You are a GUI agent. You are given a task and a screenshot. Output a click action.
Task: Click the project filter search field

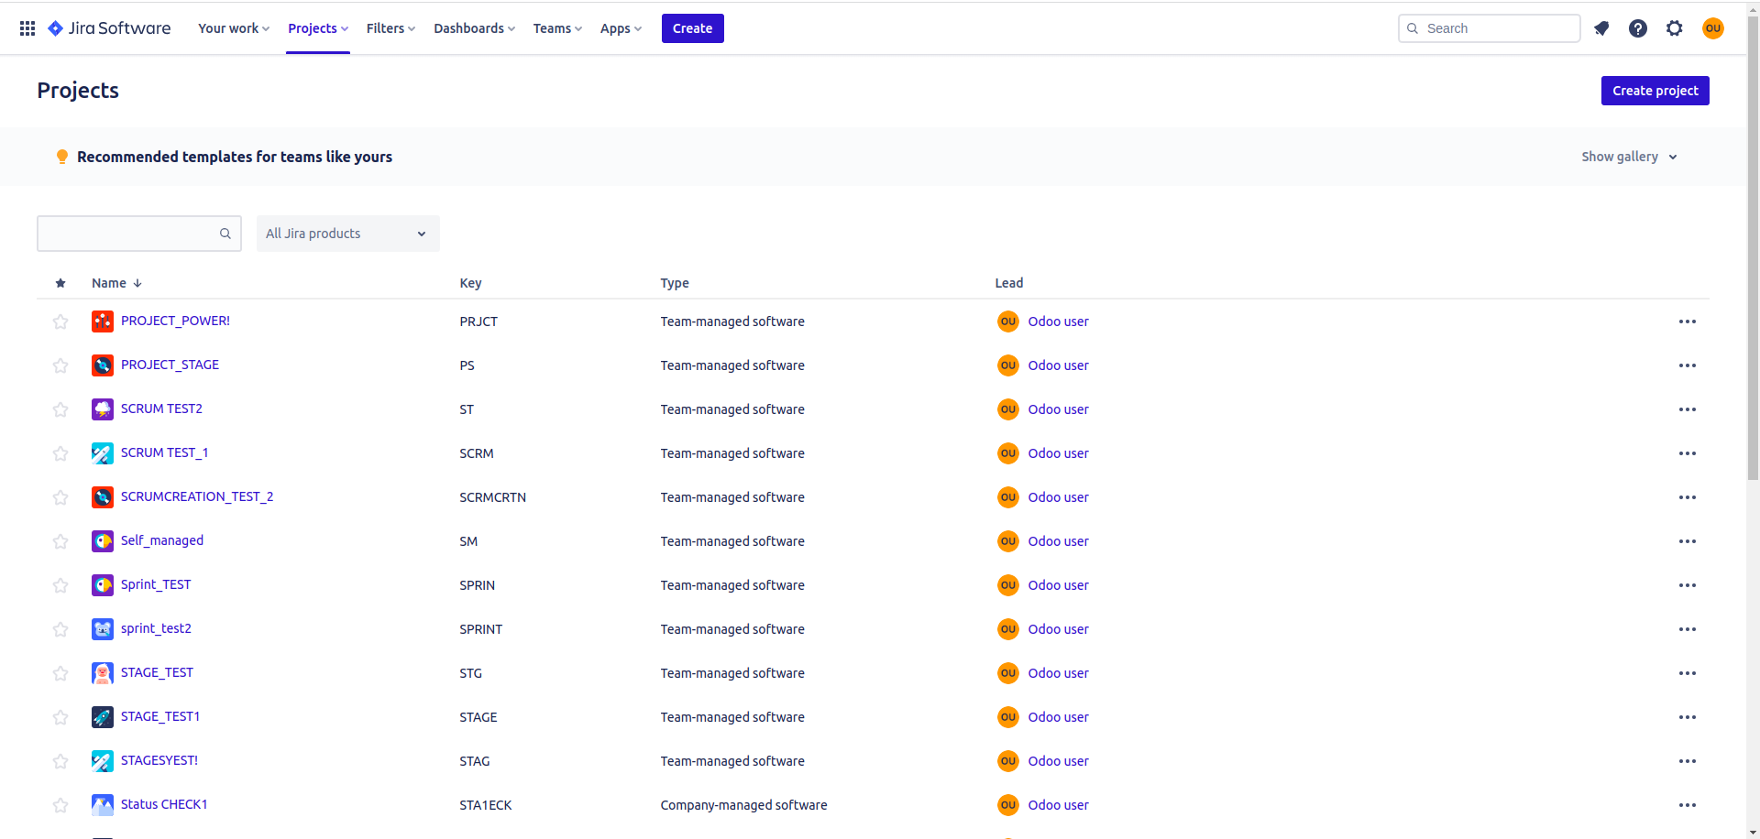click(x=128, y=234)
